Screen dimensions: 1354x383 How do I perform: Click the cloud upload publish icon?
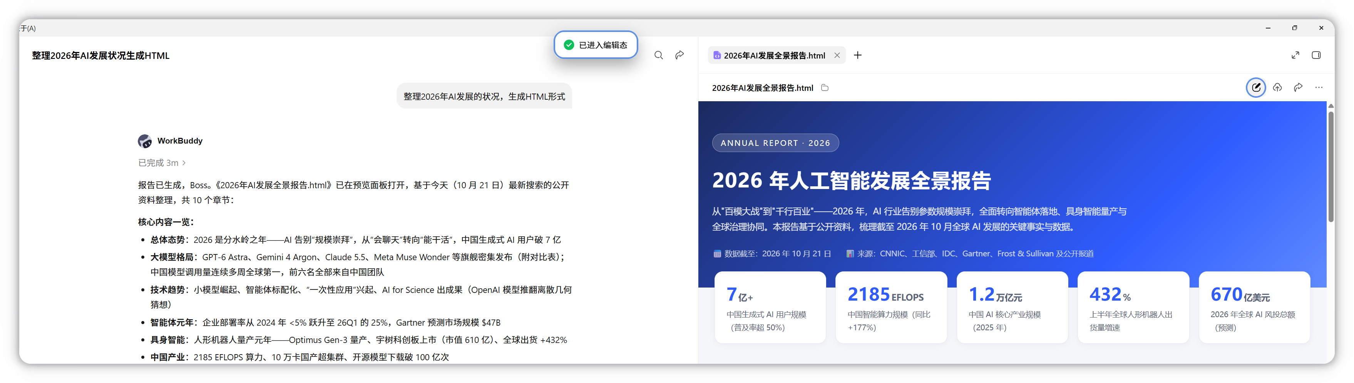click(1277, 88)
